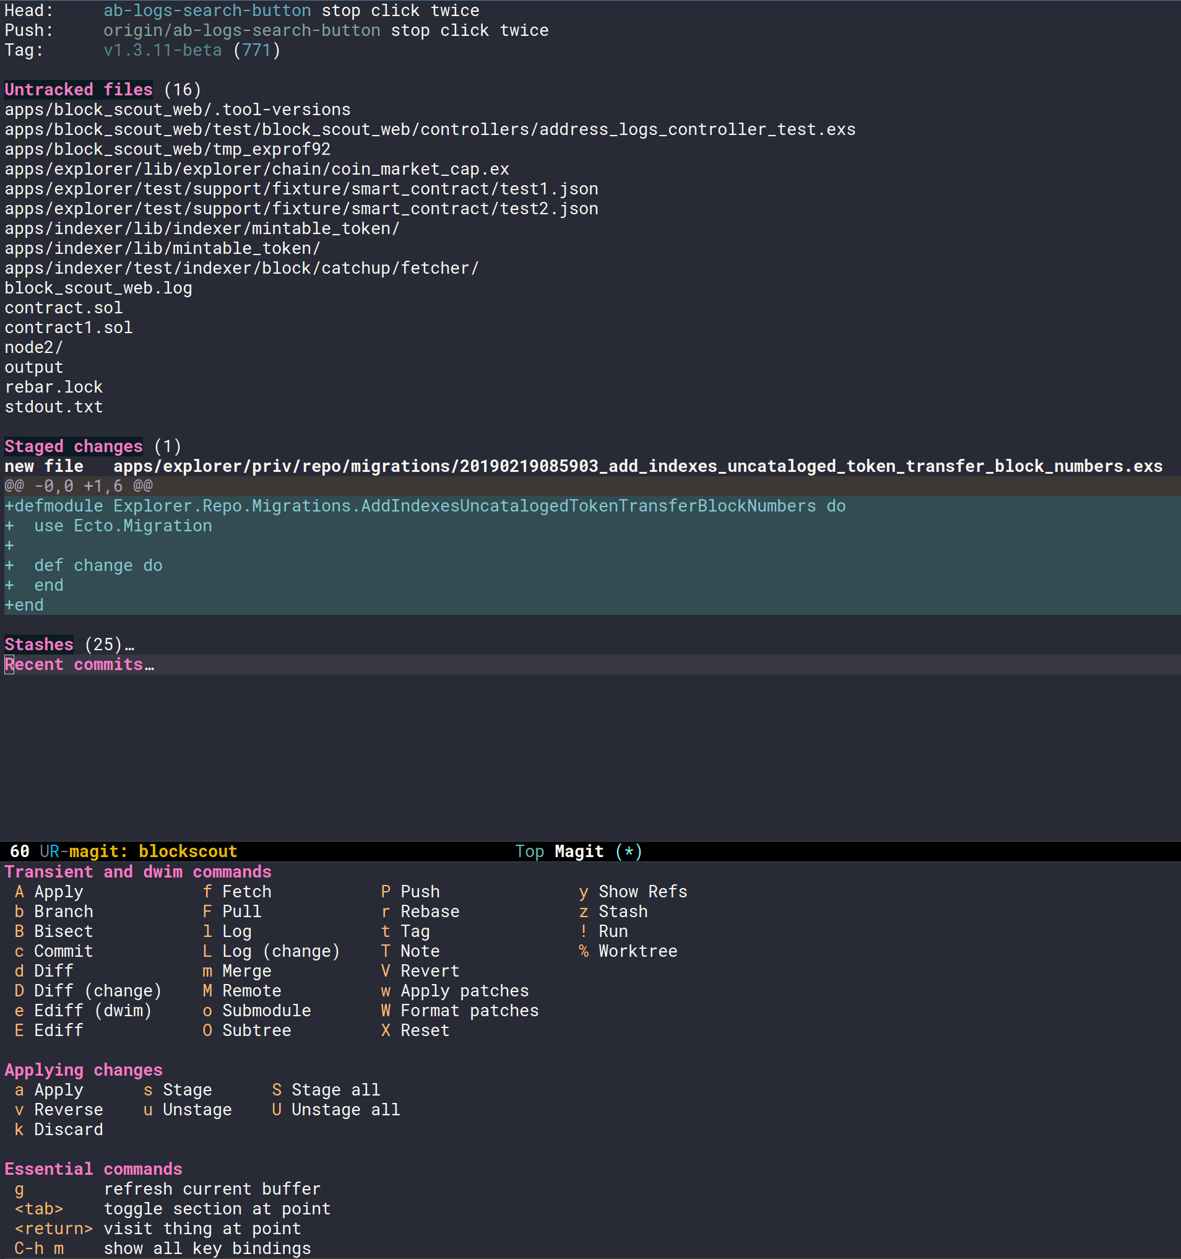
Task: Choose the Show Refs command
Action: 633,892
